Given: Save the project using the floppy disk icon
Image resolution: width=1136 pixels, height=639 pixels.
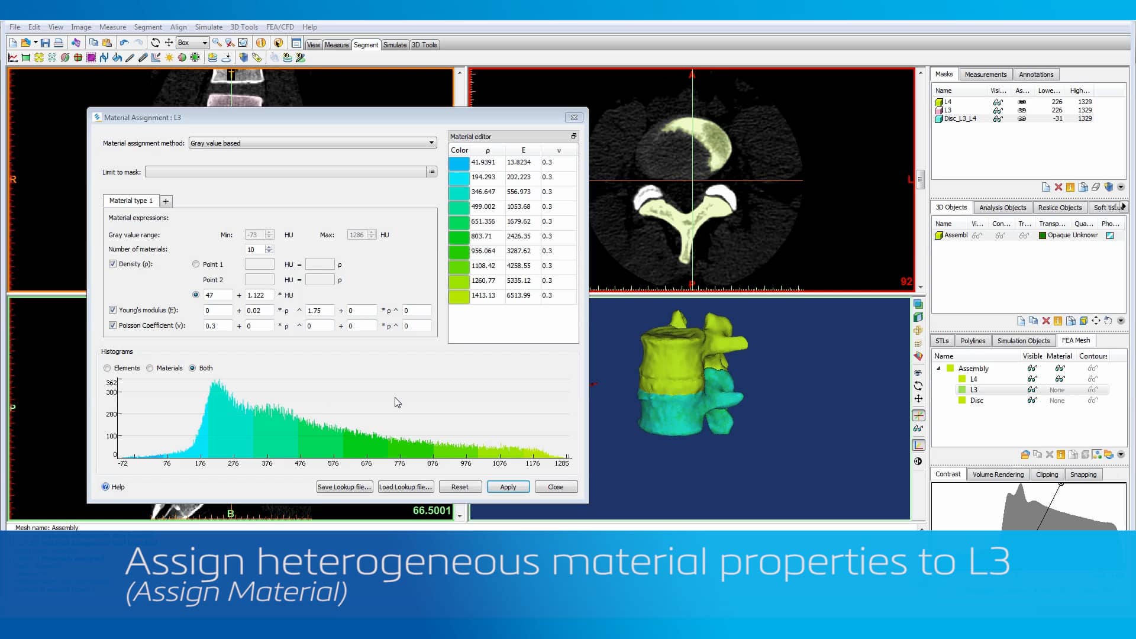Looking at the screenshot, I should tap(45, 43).
